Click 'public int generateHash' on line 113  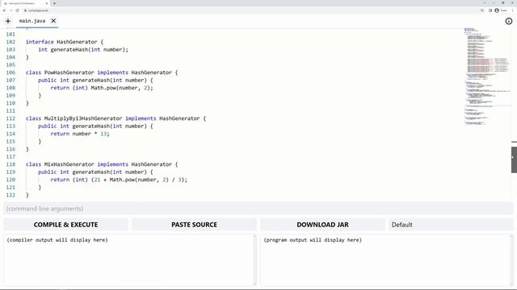[74, 126]
